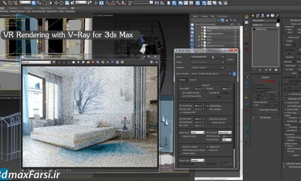The width and height of the screenshot is (301, 181).
Task: Open the Modify command panel tab
Action: tap(258, 16)
